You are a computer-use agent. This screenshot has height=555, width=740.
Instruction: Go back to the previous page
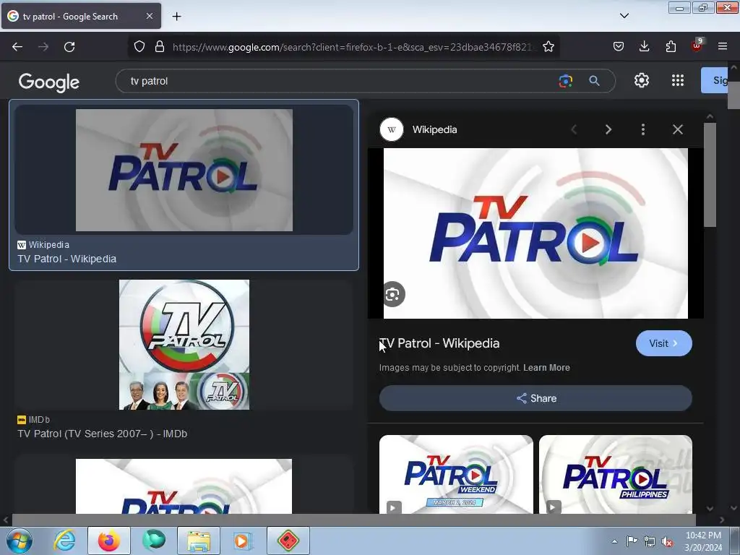click(17, 47)
